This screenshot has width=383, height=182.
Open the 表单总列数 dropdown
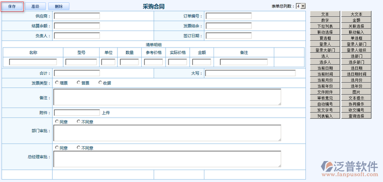point(301,6)
